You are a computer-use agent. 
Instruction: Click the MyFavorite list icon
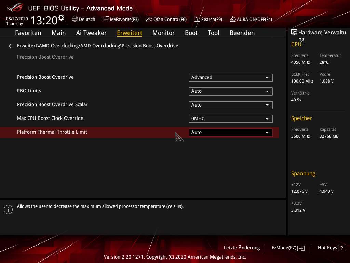point(106,19)
